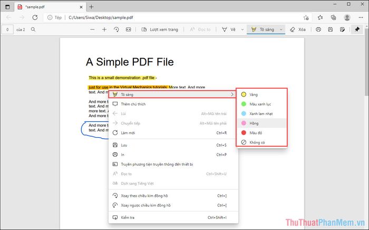This screenshot has height=230, width=369.
Task: Open the Collections icon
Action: [x=334, y=17]
